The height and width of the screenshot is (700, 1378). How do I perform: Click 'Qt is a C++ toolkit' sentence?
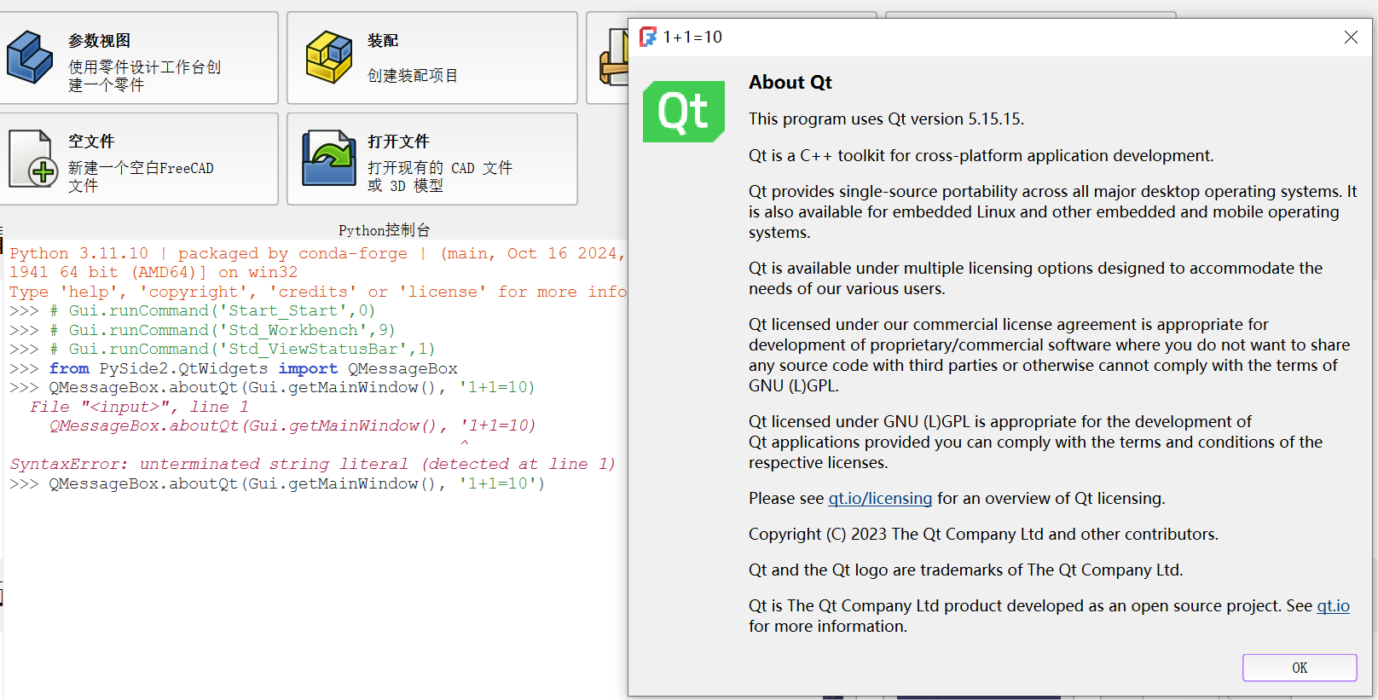[x=981, y=155]
